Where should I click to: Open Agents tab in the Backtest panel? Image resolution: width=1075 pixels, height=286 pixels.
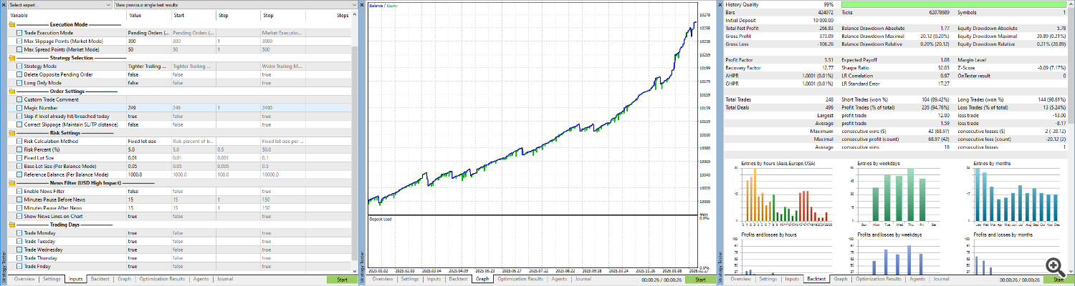[917, 279]
